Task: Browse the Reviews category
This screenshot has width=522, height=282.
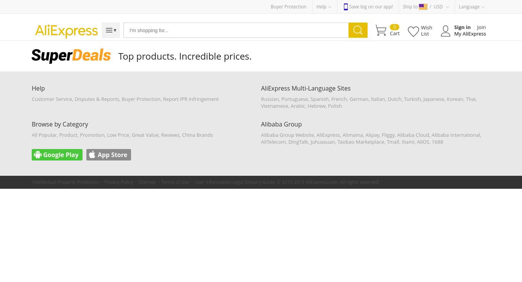Action: (x=170, y=135)
